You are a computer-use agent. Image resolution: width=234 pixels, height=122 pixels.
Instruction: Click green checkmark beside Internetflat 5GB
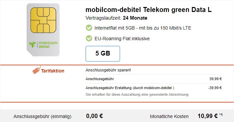89,28
